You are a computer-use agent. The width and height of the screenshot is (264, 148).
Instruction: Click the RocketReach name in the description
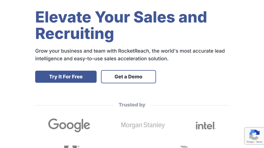[134, 51]
